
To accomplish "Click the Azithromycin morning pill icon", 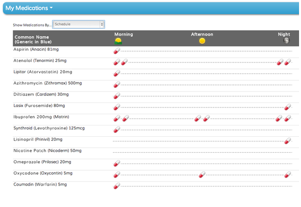I will [x=116, y=84].
